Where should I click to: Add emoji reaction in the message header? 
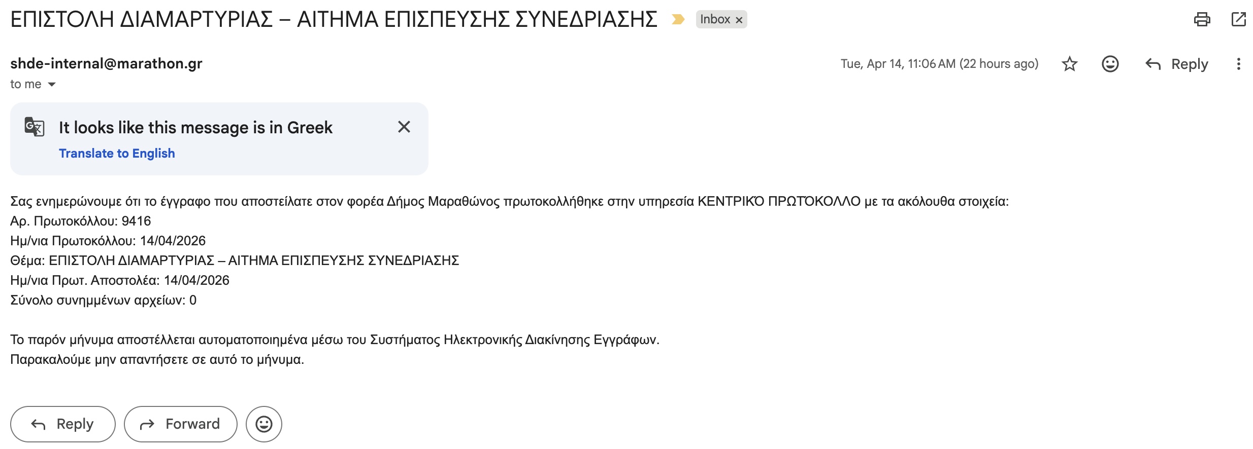coord(1110,64)
